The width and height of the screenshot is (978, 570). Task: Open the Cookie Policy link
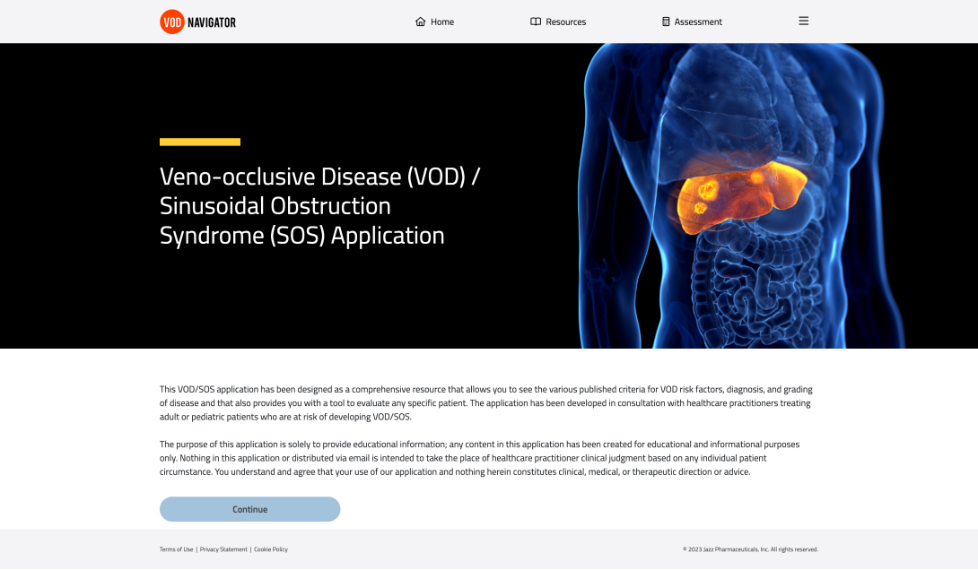coord(271,549)
